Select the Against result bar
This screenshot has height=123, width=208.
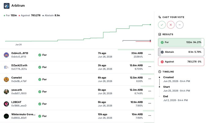[x=181, y=62]
